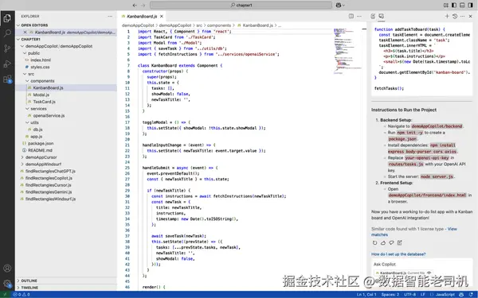Show Copilot chat history

click(455, 16)
